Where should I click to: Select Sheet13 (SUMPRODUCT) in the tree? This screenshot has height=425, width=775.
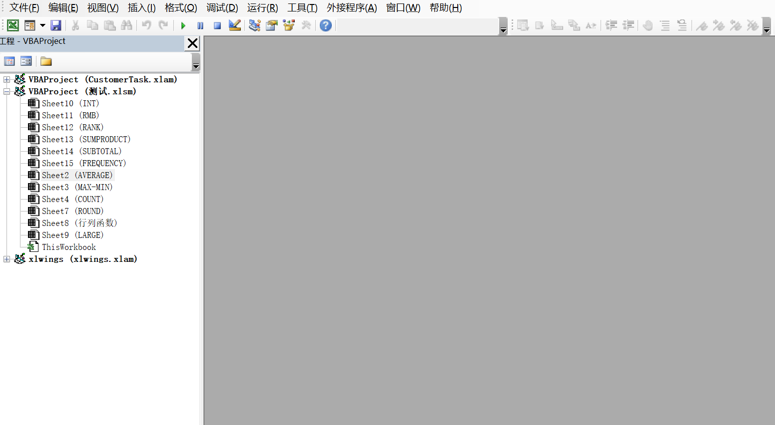point(86,139)
